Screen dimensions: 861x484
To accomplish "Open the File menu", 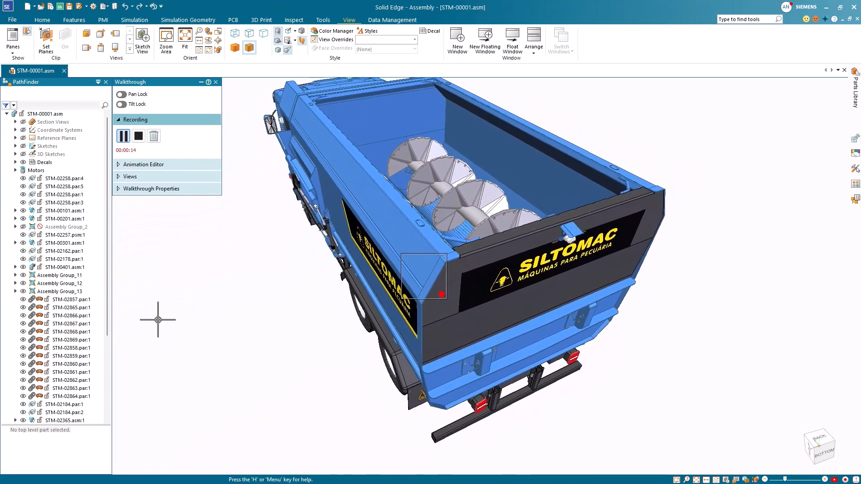I will (12, 20).
